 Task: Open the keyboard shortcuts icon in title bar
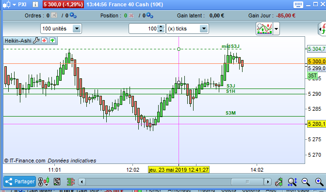(x=298, y=4)
